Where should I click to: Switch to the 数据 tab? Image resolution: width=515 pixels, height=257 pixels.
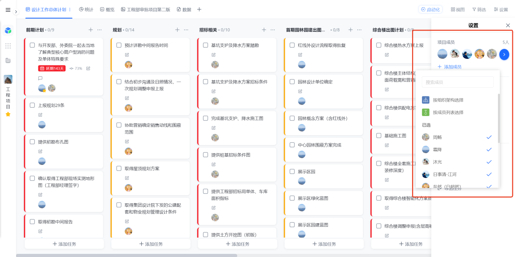click(x=184, y=9)
